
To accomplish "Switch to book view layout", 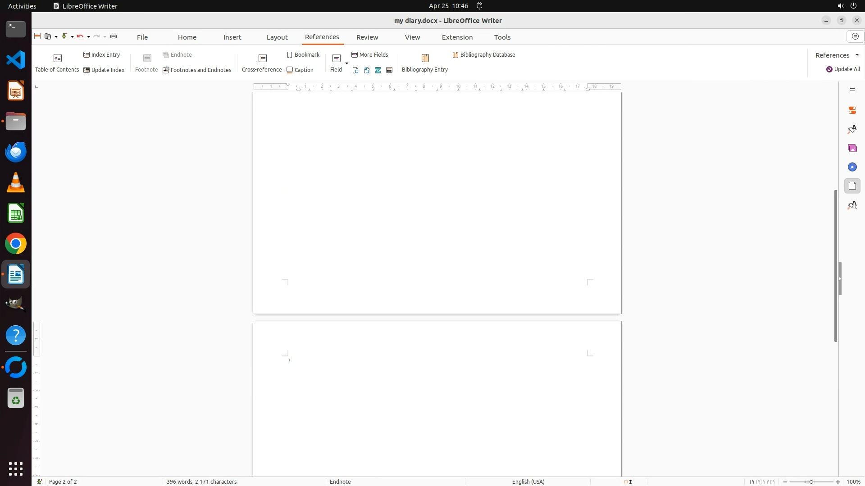I will pos(771,481).
